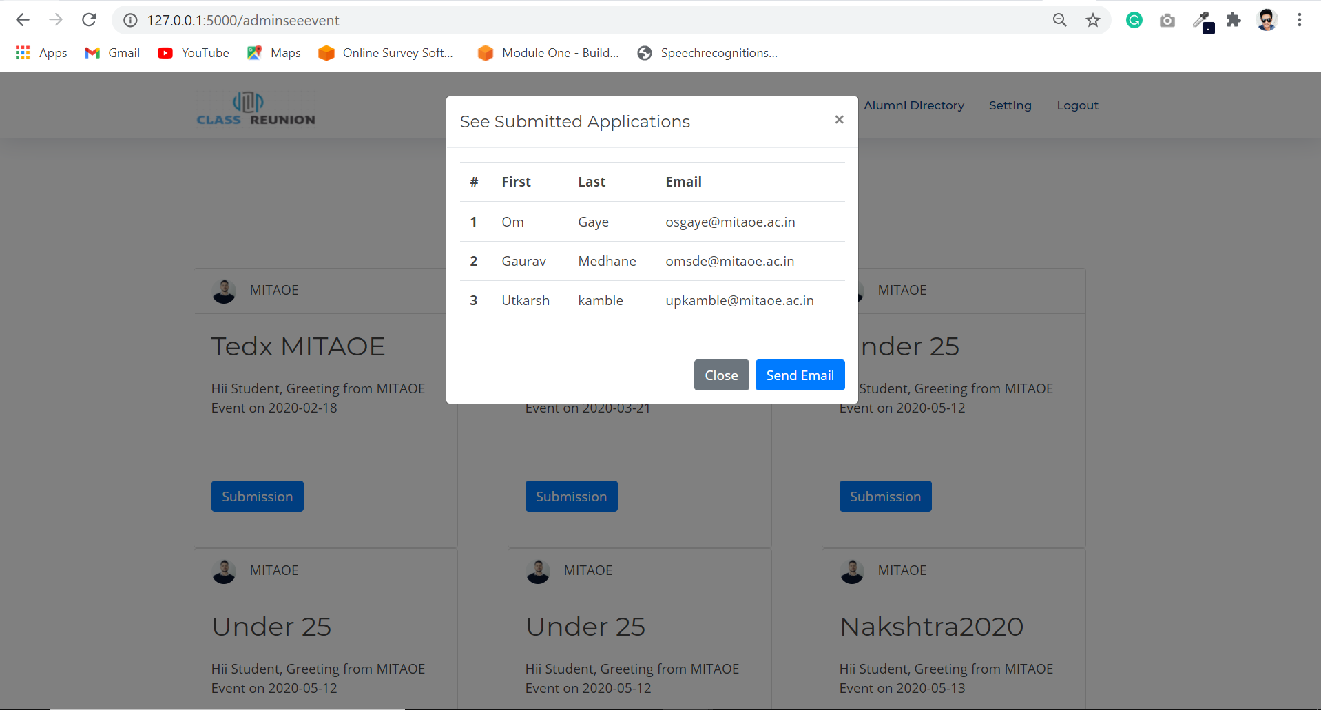Open Chrome three-dot menu
The height and width of the screenshot is (710, 1321).
coord(1300,20)
